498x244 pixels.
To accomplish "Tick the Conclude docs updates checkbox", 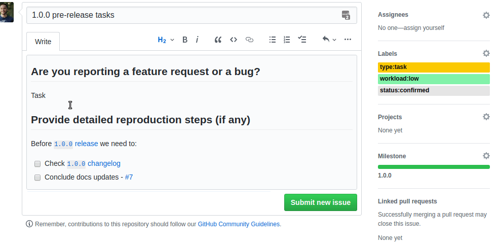I will click(x=37, y=178).
